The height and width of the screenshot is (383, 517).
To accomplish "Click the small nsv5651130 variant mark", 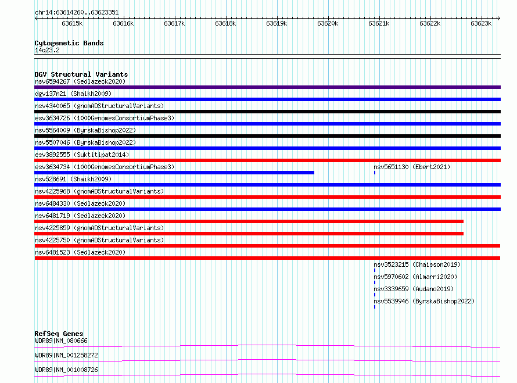I will coord(375,173).
